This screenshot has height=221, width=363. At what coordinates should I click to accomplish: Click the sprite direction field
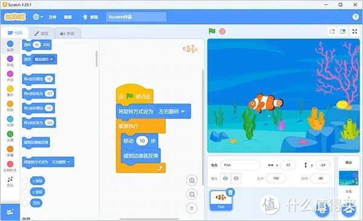point(321,179)
